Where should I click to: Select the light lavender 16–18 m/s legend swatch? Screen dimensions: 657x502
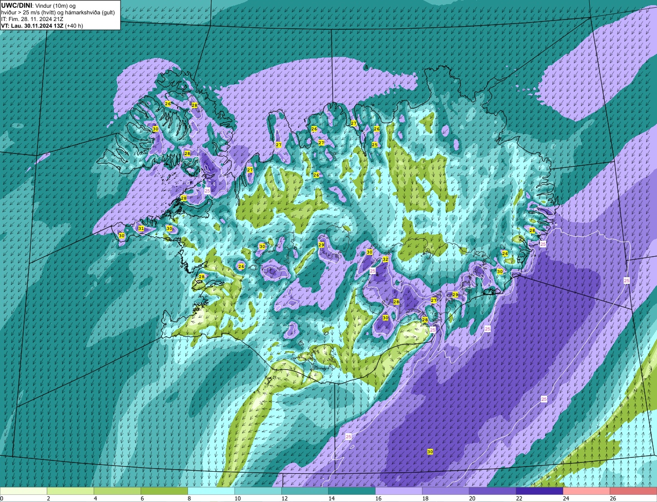399,491
